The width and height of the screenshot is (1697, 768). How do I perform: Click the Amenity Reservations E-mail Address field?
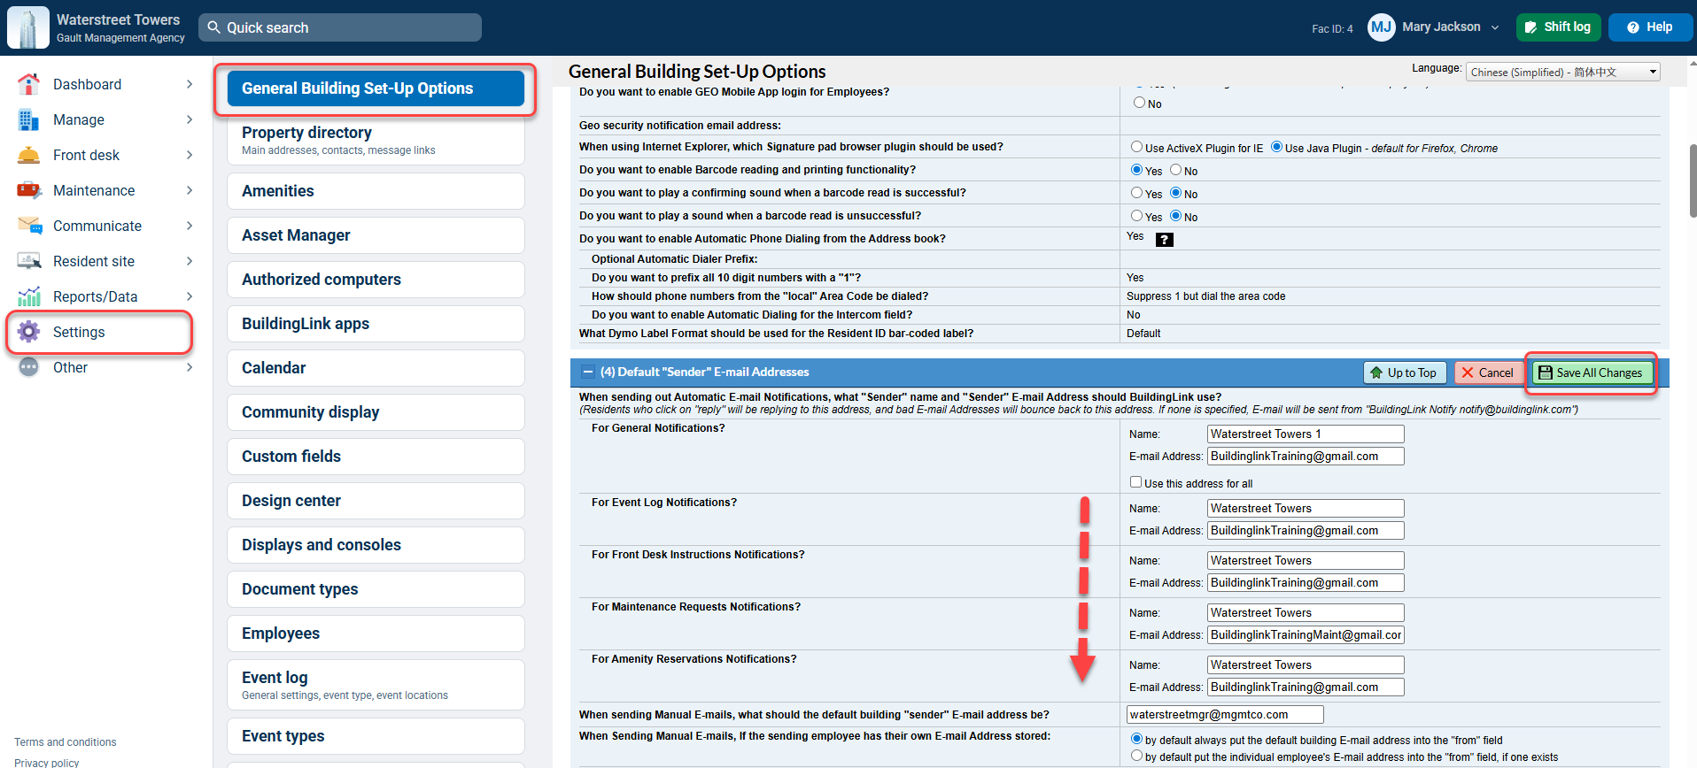tap(1306, 687)
